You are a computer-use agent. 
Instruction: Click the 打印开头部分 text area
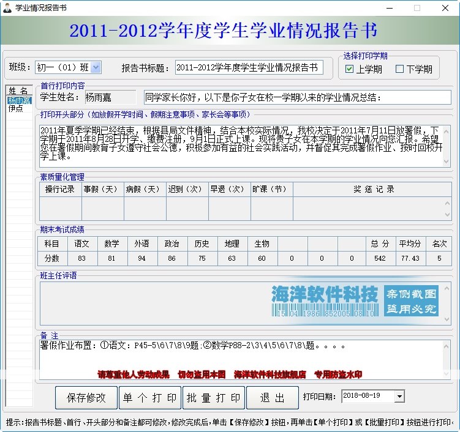[241, 146]
